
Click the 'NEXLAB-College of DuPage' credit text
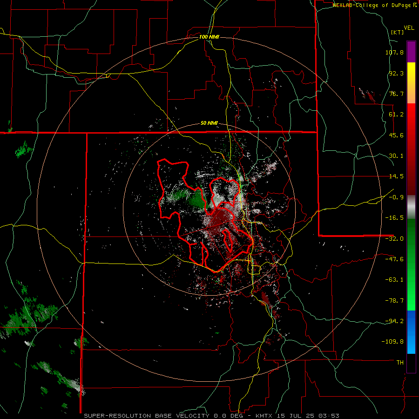(372, 5)
